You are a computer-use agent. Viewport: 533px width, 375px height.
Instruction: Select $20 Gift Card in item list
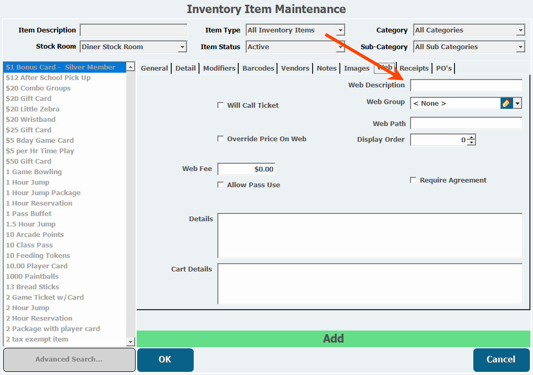point(29,99)
